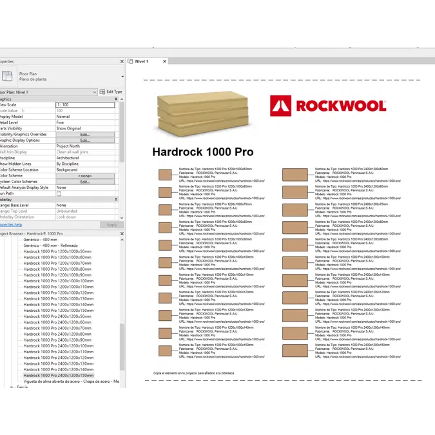Viewport: 435px width, 435px height.
Task: Select the 1200x1000x50mm swatch in the drawing
Action: pyautogui.click(x=165, y=175)
